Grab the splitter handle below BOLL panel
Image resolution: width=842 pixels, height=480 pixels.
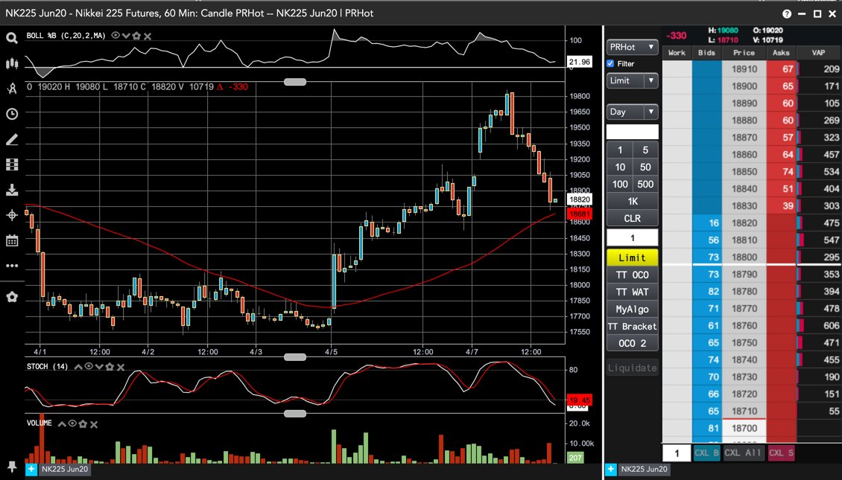295,82
